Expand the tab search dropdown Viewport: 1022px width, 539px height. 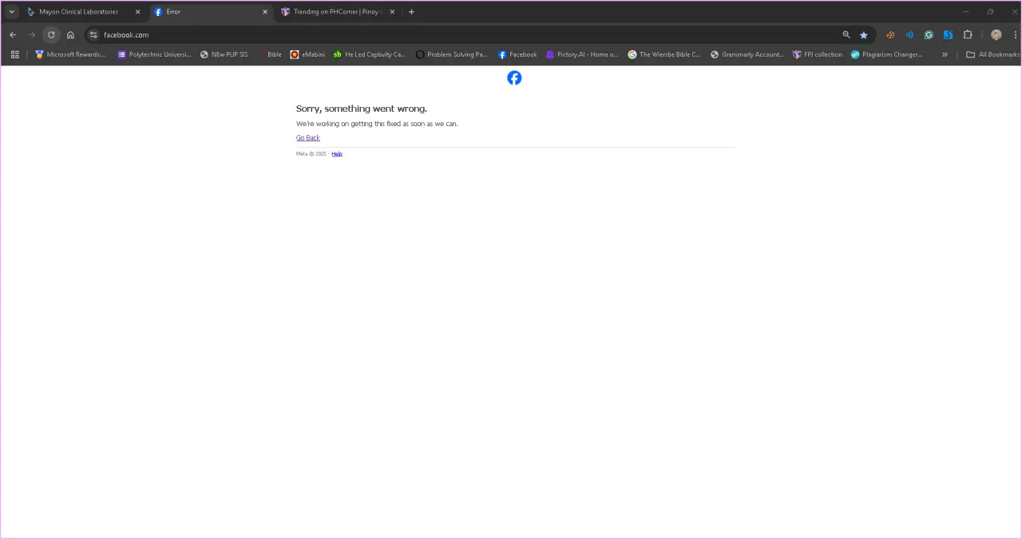[x=12, y=12]
